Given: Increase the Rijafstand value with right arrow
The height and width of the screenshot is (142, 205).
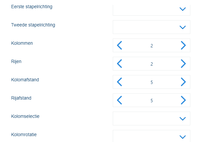Looking at the screenshot, I should pyautogui.click(x=183, y=100).
